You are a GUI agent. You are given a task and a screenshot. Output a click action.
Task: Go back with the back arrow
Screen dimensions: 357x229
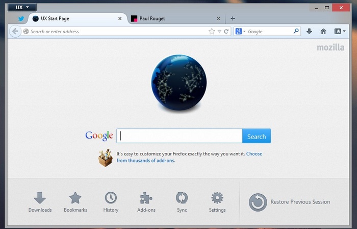[15, 31]
